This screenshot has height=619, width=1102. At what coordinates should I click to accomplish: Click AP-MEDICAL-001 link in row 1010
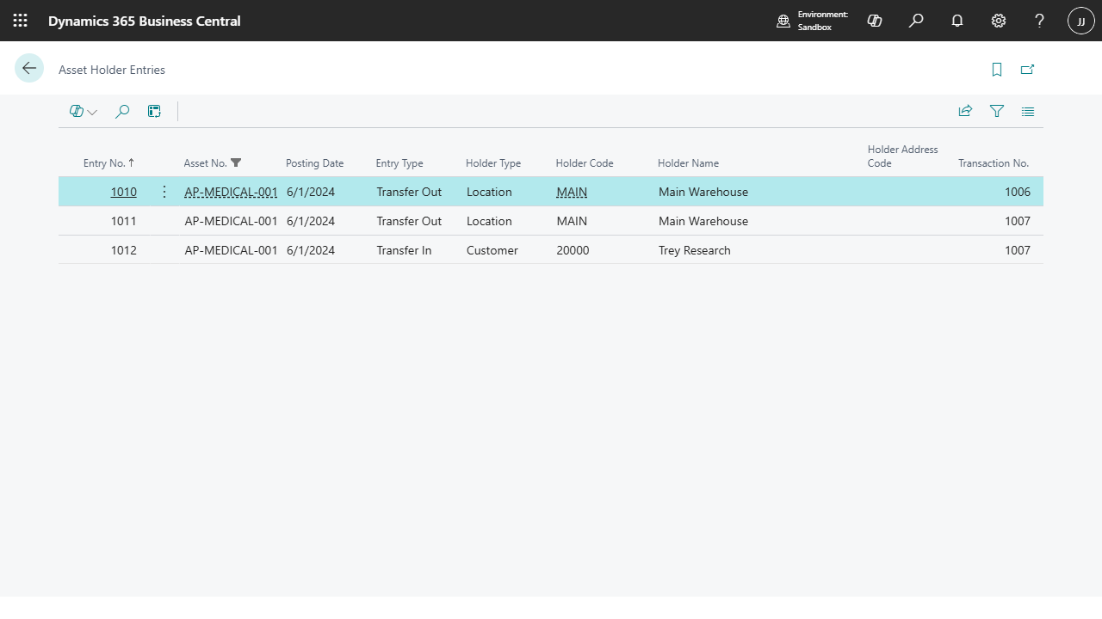pyautogui.click(x=231, y=192)
